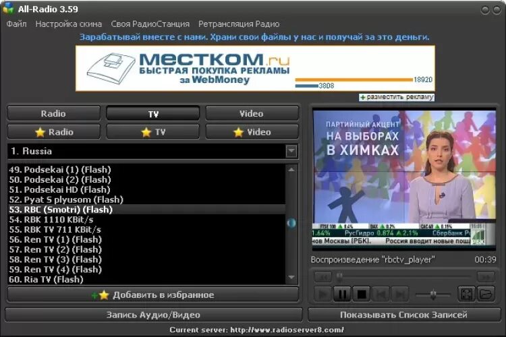
Task: Close the All-Radio window
Action: click(497, 10)
